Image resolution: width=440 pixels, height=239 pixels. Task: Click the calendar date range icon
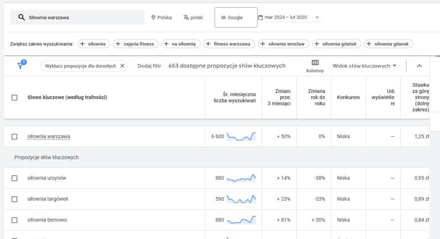[260, 18]
